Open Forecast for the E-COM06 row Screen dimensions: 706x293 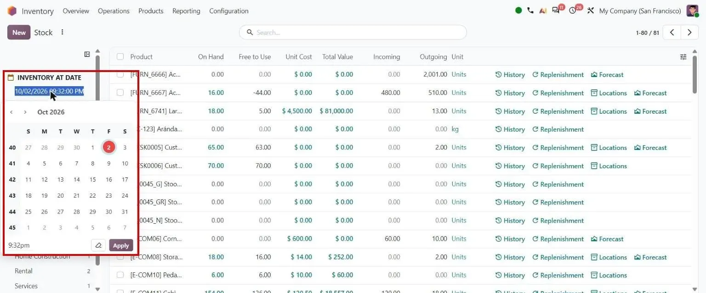[607, 239]
